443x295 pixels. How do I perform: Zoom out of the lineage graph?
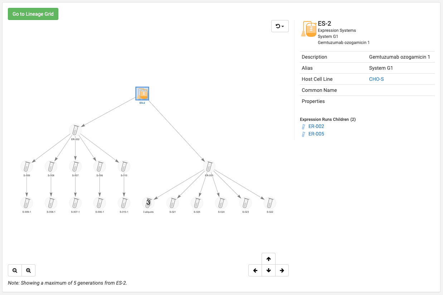pyautogui.click(x=15, y=271)
